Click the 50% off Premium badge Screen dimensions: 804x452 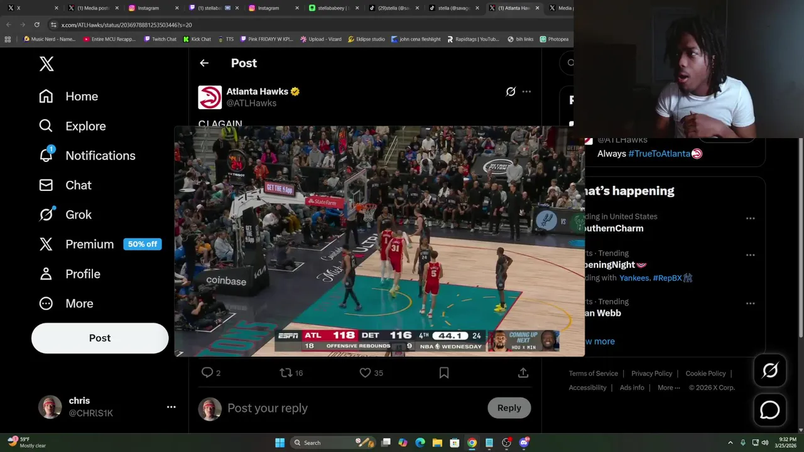click(143, 244)
